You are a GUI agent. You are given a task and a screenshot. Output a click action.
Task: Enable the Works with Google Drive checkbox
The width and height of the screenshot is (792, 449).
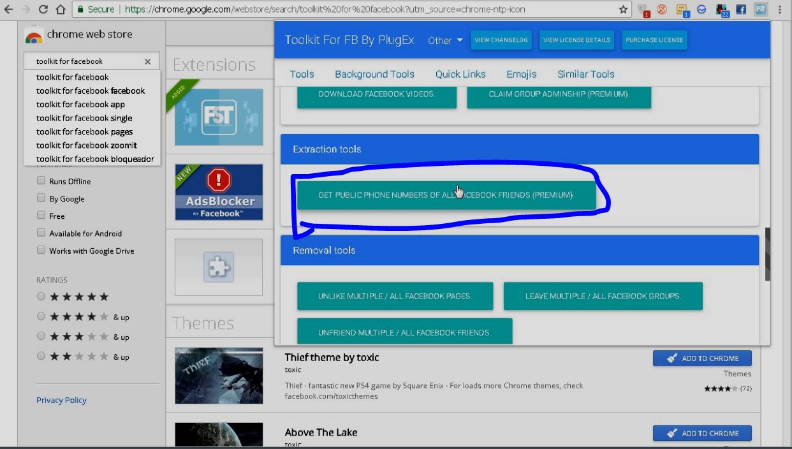click(41, 250)
